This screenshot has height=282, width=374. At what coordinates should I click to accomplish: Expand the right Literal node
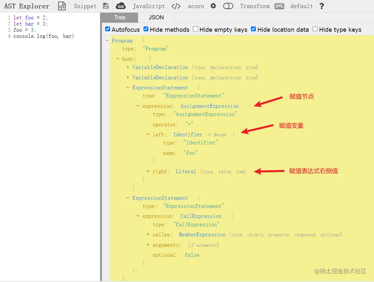148,171
